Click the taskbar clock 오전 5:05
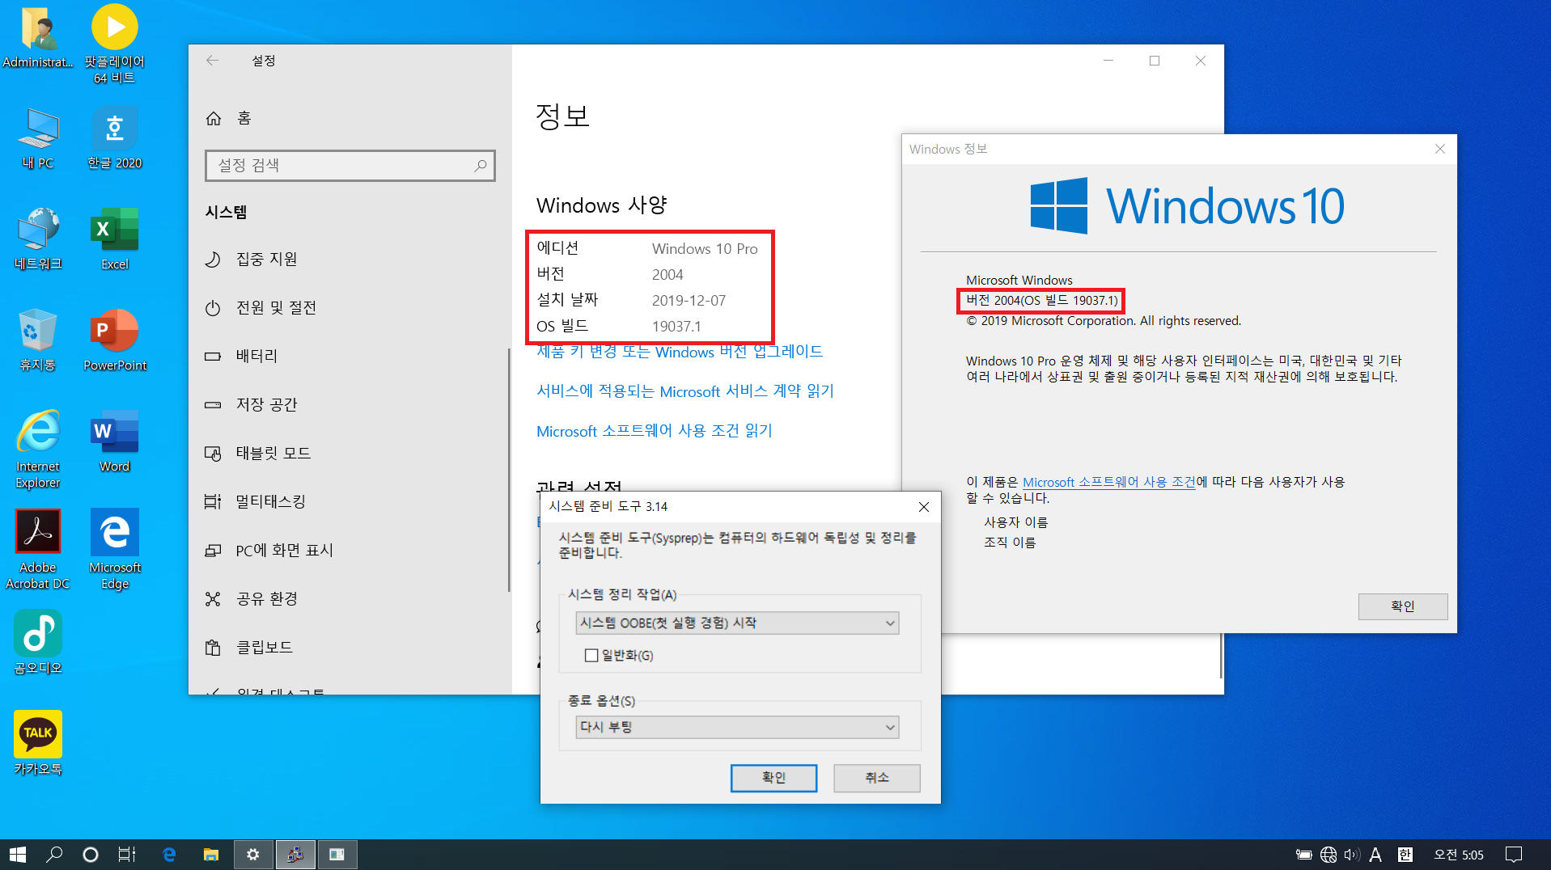1551x870 pixels. tap(1459, 855)
